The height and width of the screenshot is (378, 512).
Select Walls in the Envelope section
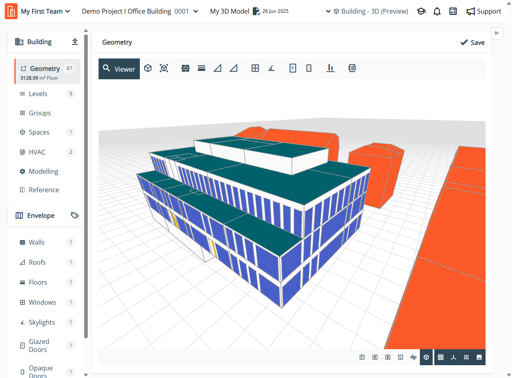37,242
